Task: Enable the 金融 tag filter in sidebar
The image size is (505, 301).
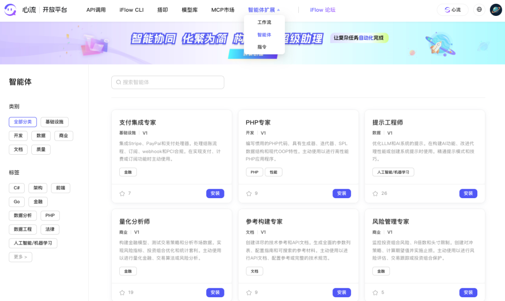Action: click(x=37, y=202)
